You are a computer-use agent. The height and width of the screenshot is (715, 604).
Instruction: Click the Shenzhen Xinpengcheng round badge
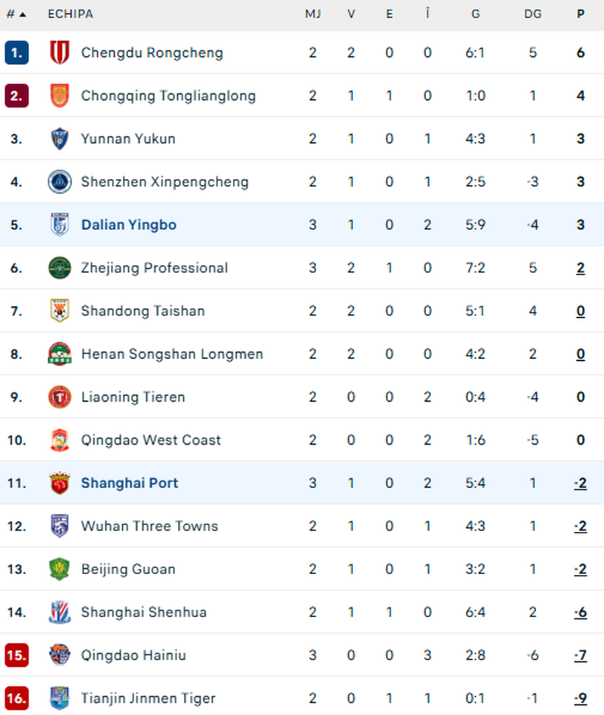(60, 182)
